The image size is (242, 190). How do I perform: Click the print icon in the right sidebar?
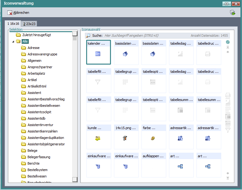pyautogui.click(x=228, y=95)
